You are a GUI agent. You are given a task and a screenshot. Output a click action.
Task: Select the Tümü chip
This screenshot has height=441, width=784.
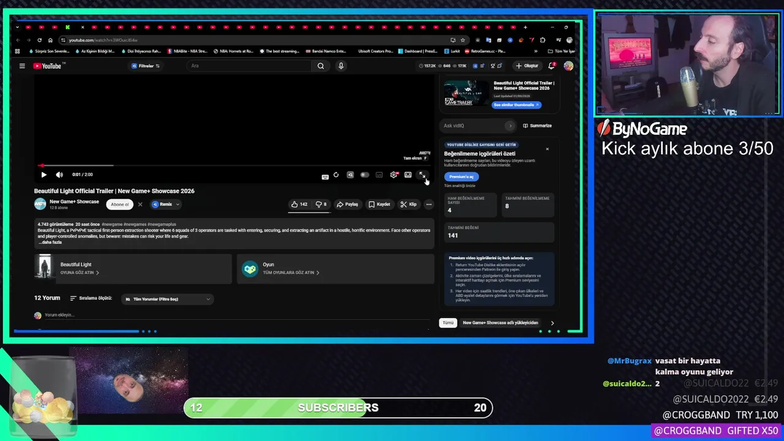(x=448, y=323)
